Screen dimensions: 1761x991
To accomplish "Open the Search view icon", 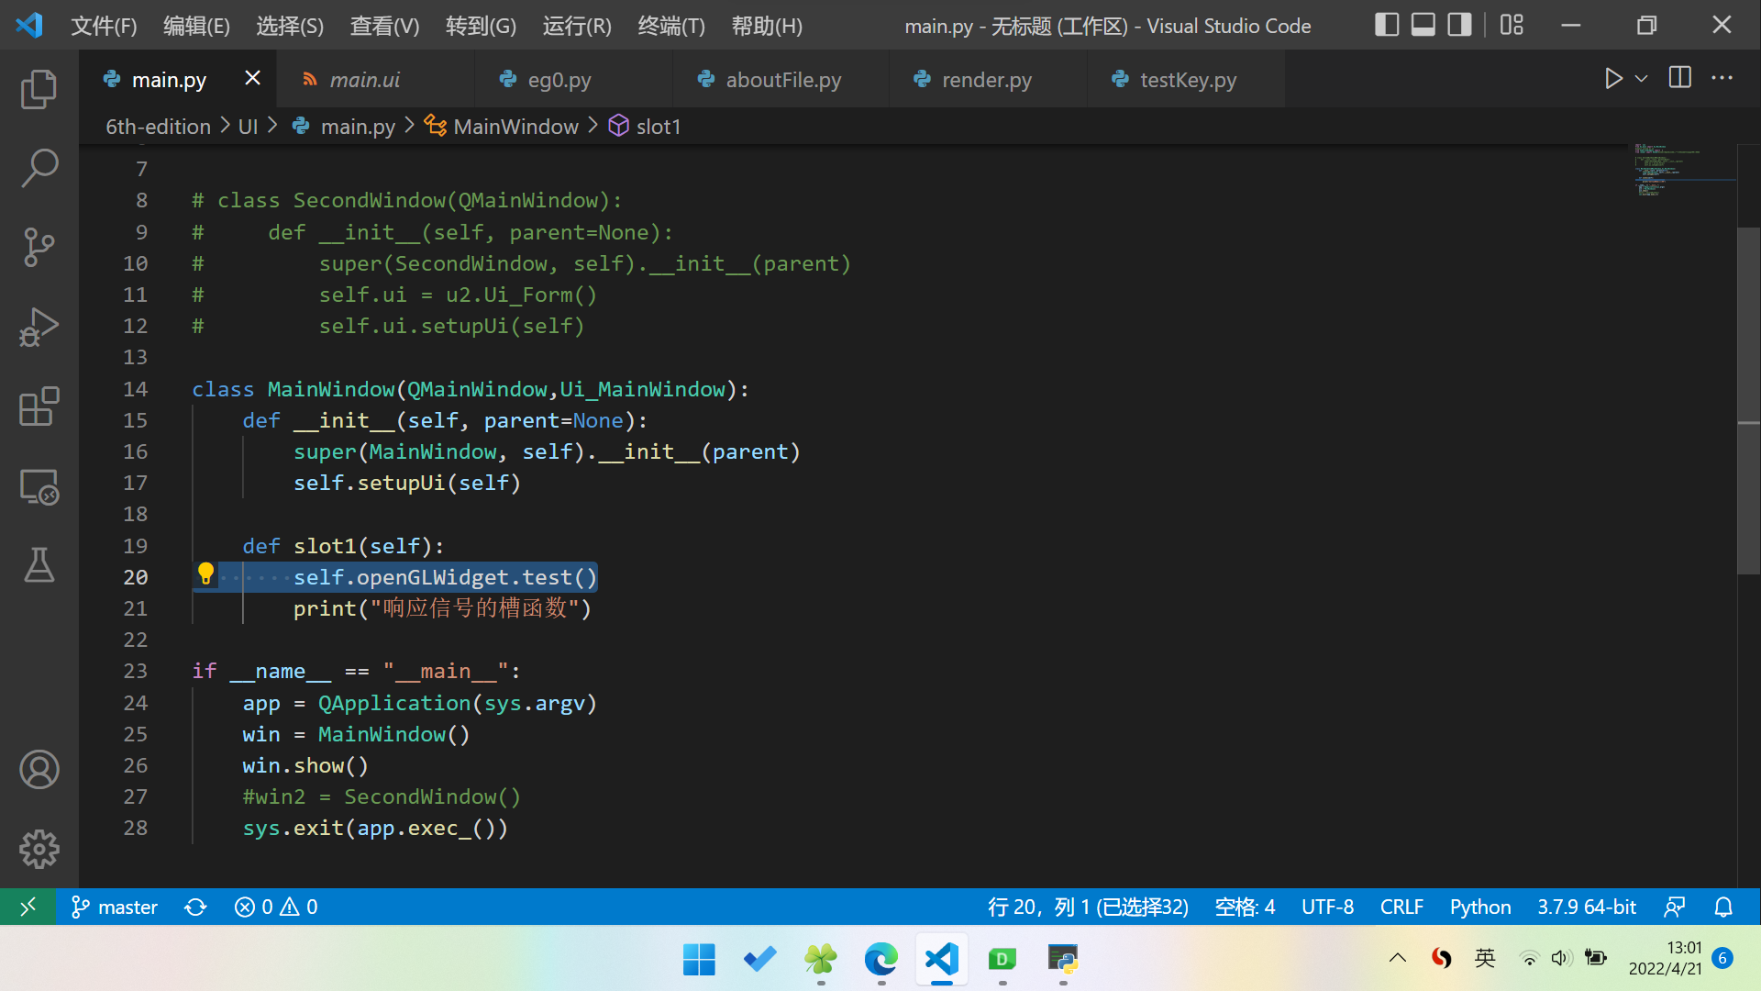I will click(x=39, y=168).
